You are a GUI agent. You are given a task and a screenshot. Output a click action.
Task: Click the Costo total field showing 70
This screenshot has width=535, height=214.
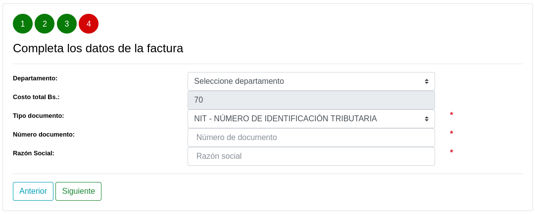pyautogui.click(x=311, y=100)
